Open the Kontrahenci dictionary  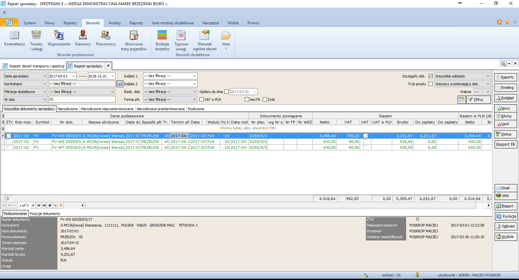click(x=15, y=39)
